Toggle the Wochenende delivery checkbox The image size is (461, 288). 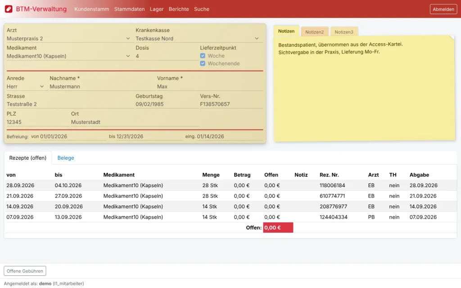[203, 63]
